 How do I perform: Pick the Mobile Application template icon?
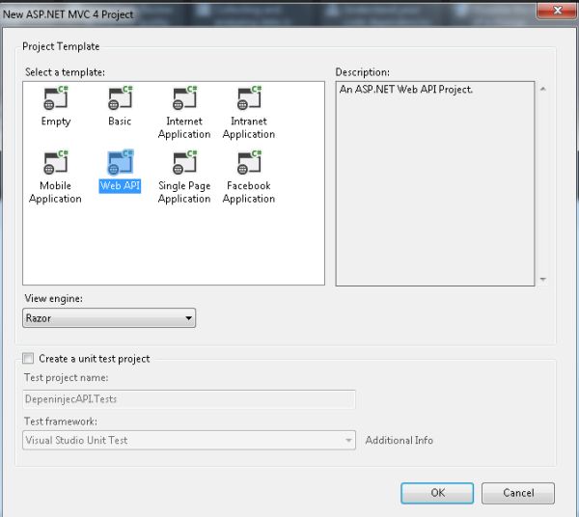point(56,162)
